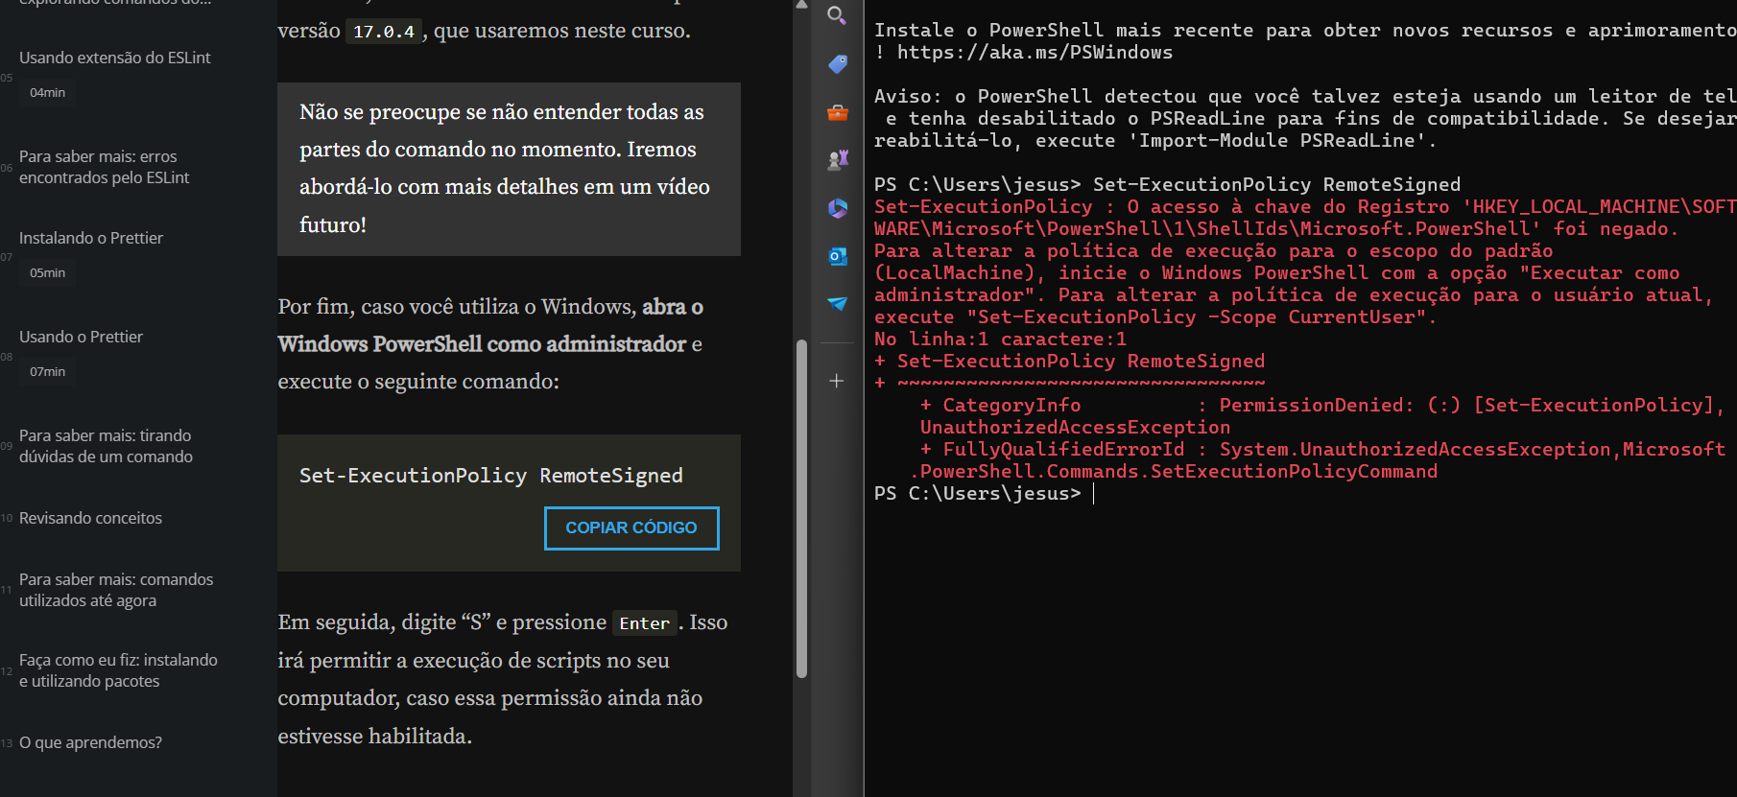1737x797 pixels.
Task: Open 'Para saber mais: tirando dúvidas de um comando'
Action: tap(106, 446)
